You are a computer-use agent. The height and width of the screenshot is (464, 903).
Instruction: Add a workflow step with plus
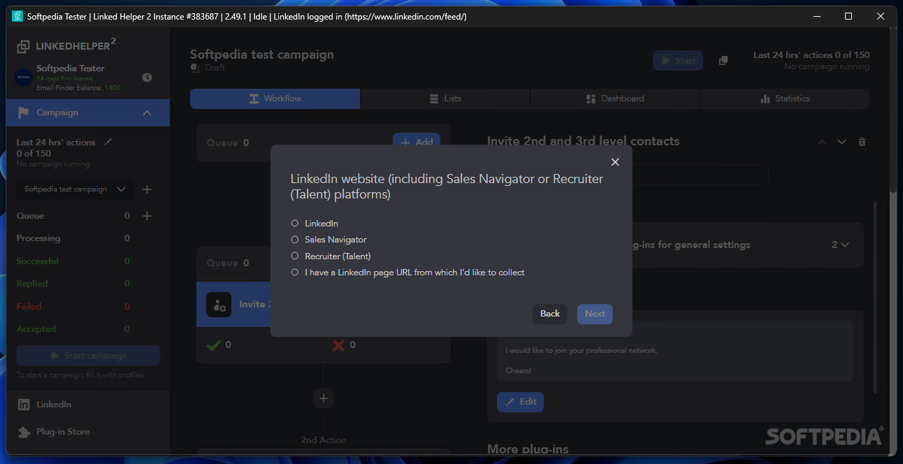coord(323,398)
